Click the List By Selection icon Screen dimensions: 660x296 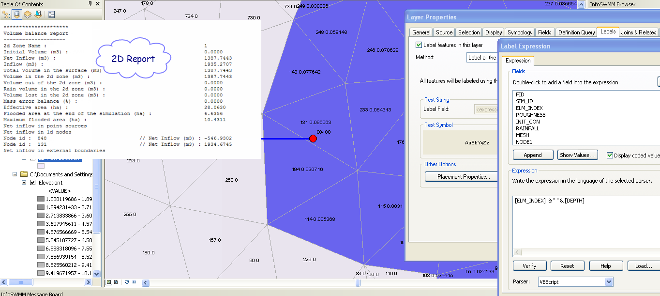38,15
